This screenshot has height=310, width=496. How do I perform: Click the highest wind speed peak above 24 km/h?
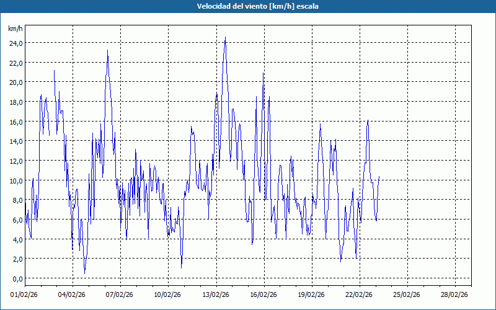pyautogui.click(x=225, y=38)
